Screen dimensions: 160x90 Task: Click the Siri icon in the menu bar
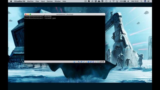coord(145,1)
